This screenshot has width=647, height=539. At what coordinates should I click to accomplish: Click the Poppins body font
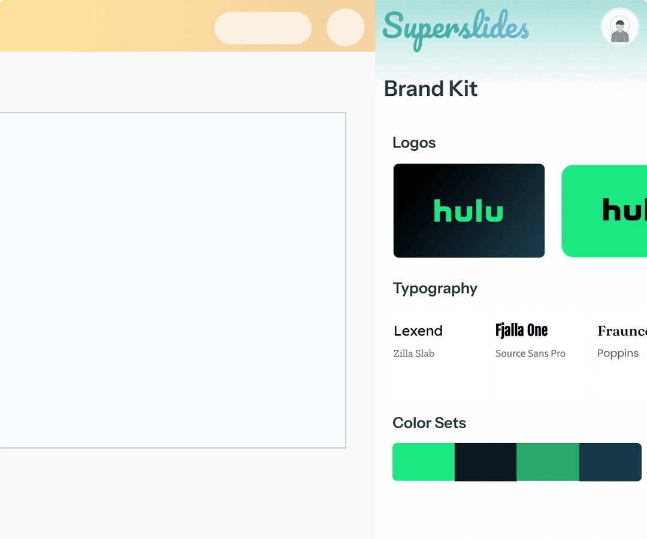click(x=618, y=353)
